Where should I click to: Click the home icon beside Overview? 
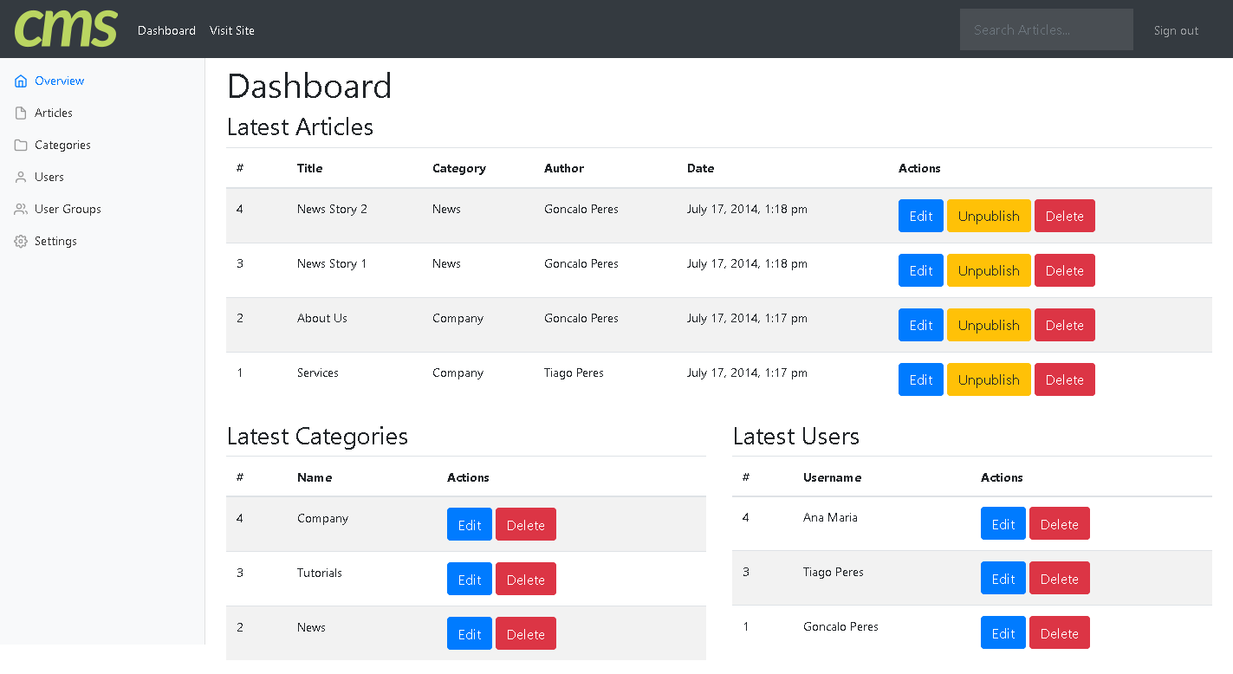click(x=21, y=81)
